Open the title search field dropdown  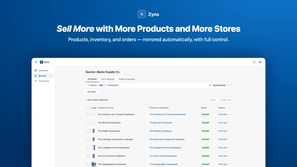102,85
